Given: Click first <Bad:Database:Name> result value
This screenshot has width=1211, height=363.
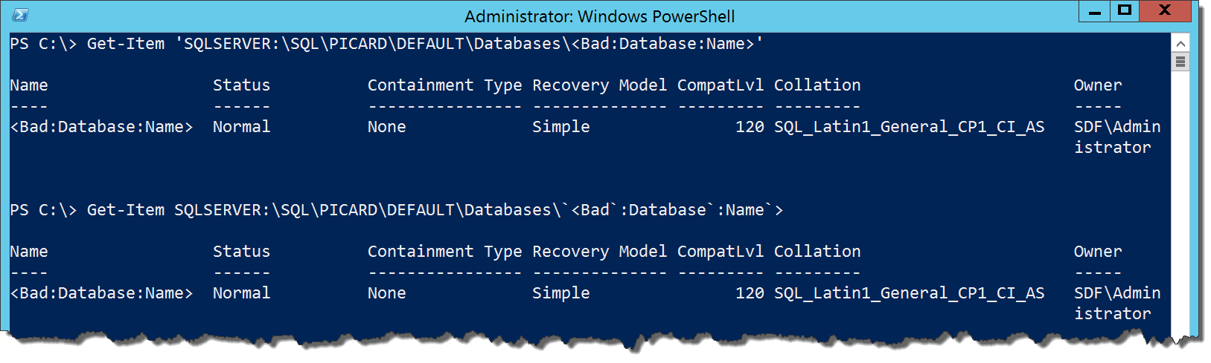Looking at the screenshot, I should pos(101,127).
